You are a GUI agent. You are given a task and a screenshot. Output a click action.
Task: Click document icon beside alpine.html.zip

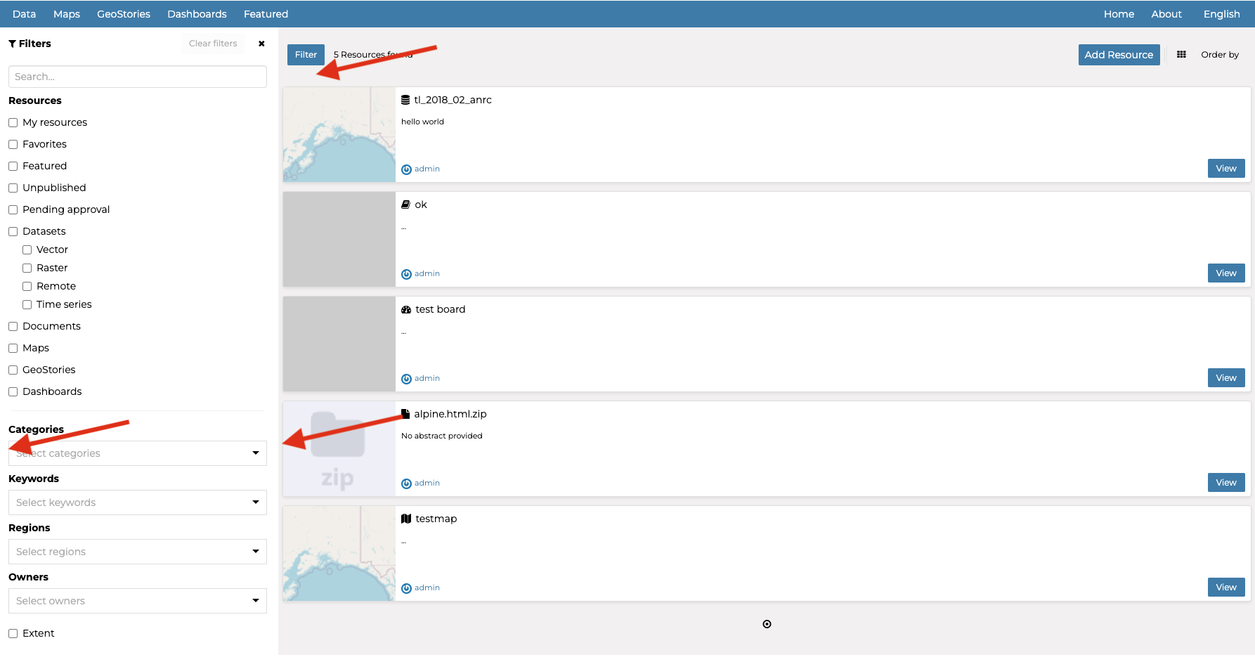coord(405,414)
